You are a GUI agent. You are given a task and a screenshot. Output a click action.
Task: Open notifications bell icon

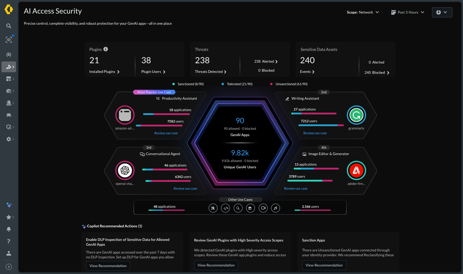[x=9, y=229]
